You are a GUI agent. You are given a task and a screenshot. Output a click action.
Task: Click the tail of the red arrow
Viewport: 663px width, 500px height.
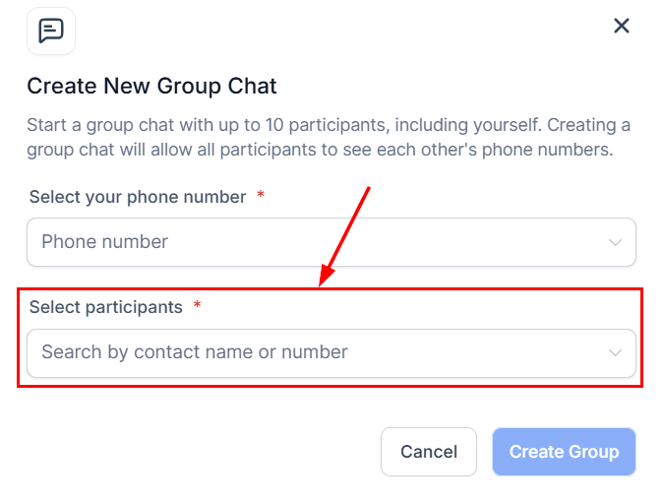tap(368, 189)
